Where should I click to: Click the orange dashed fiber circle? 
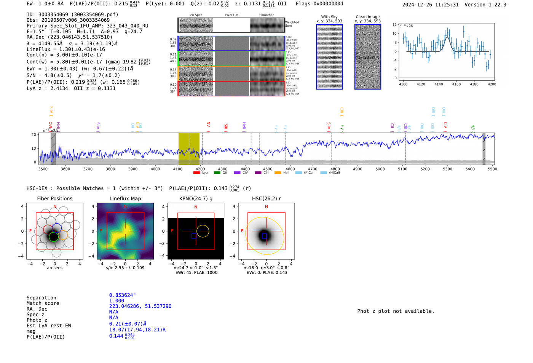pyautogui.click(x=63, y=235)
